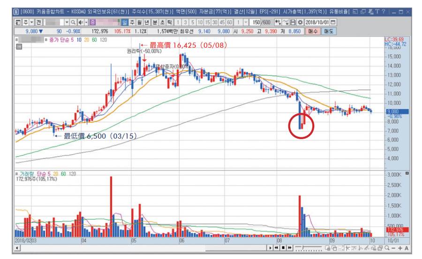422x259 pixels.
Task: Click the leftmost toolbar layout icon
Action: pyautogui.click(x=17, y=22)
